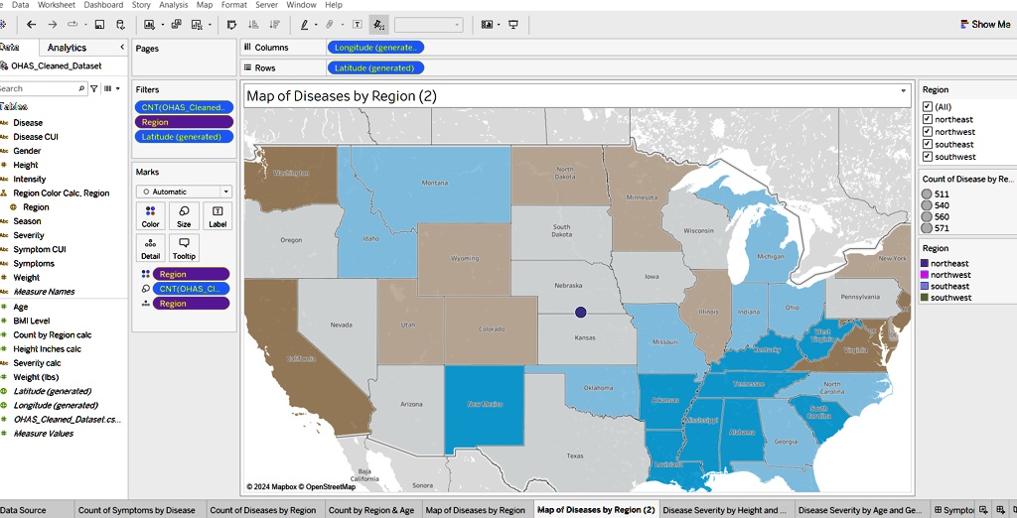Open the Highlight pen dropdown arrow
The width and height of the screenshot is (1017, 518).
point(316,25)
